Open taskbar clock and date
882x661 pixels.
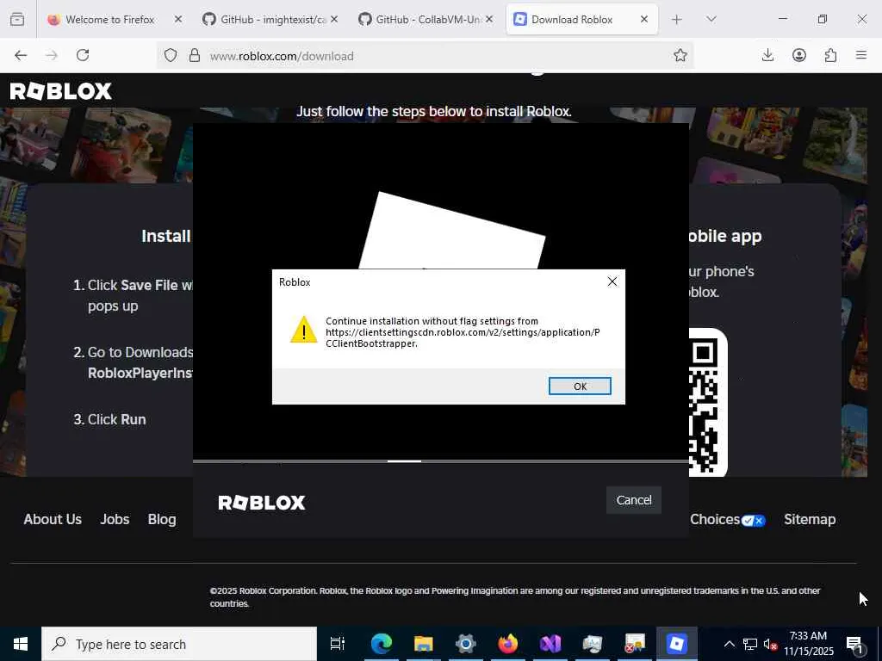(808, 644)
